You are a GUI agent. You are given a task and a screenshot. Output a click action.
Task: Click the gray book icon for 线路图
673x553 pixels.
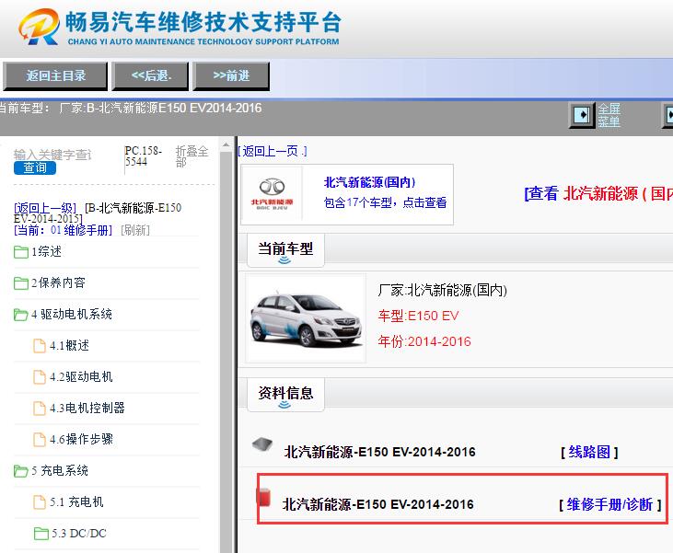tap(262, 444)
